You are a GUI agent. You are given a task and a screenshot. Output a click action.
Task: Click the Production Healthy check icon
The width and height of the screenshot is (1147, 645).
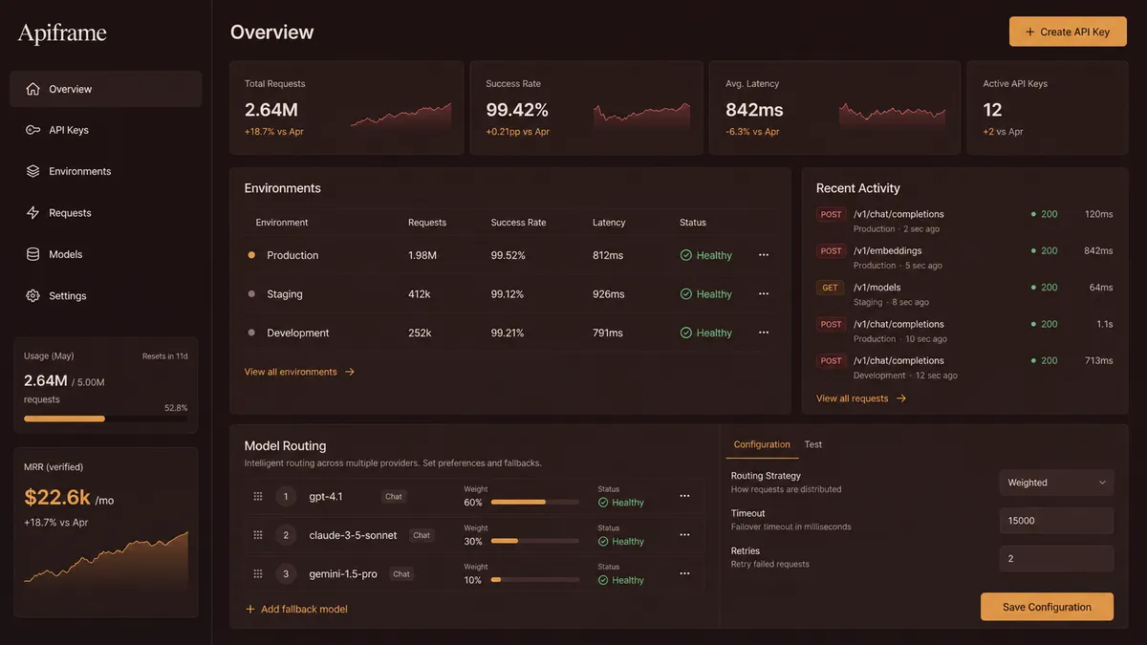[x=685, y=255]
